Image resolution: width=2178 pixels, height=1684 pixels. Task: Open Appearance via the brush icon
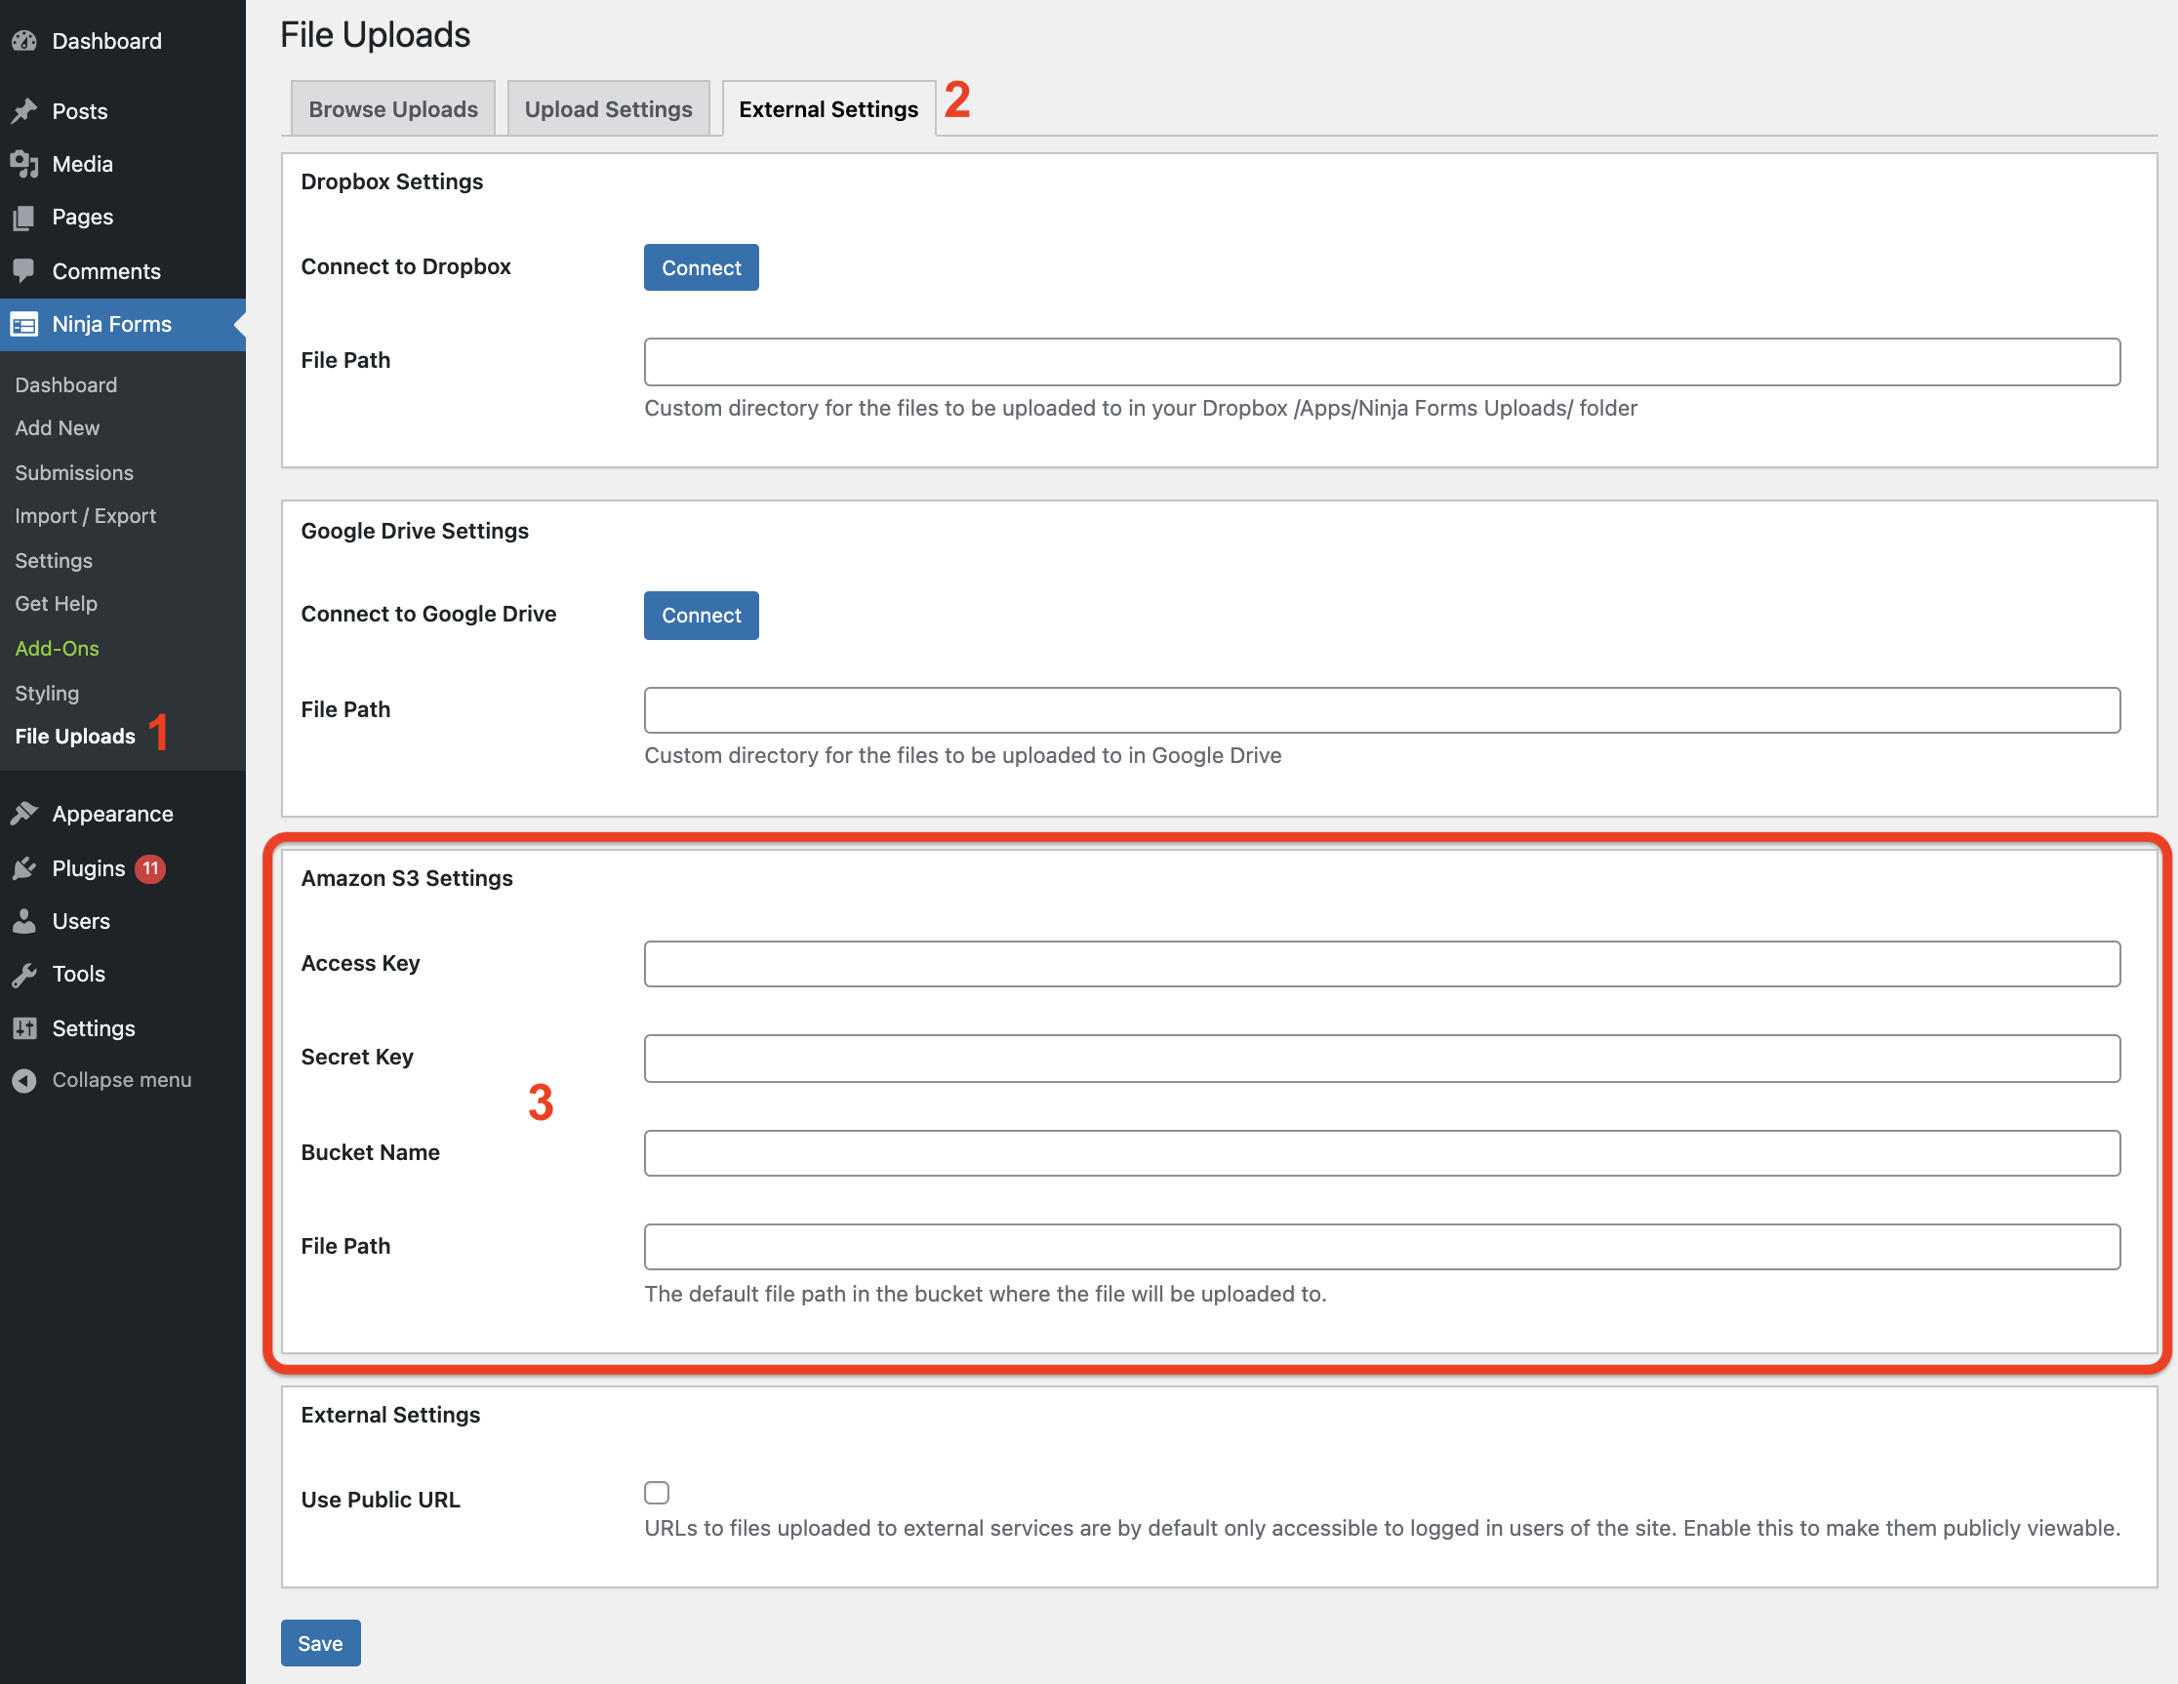25,813
